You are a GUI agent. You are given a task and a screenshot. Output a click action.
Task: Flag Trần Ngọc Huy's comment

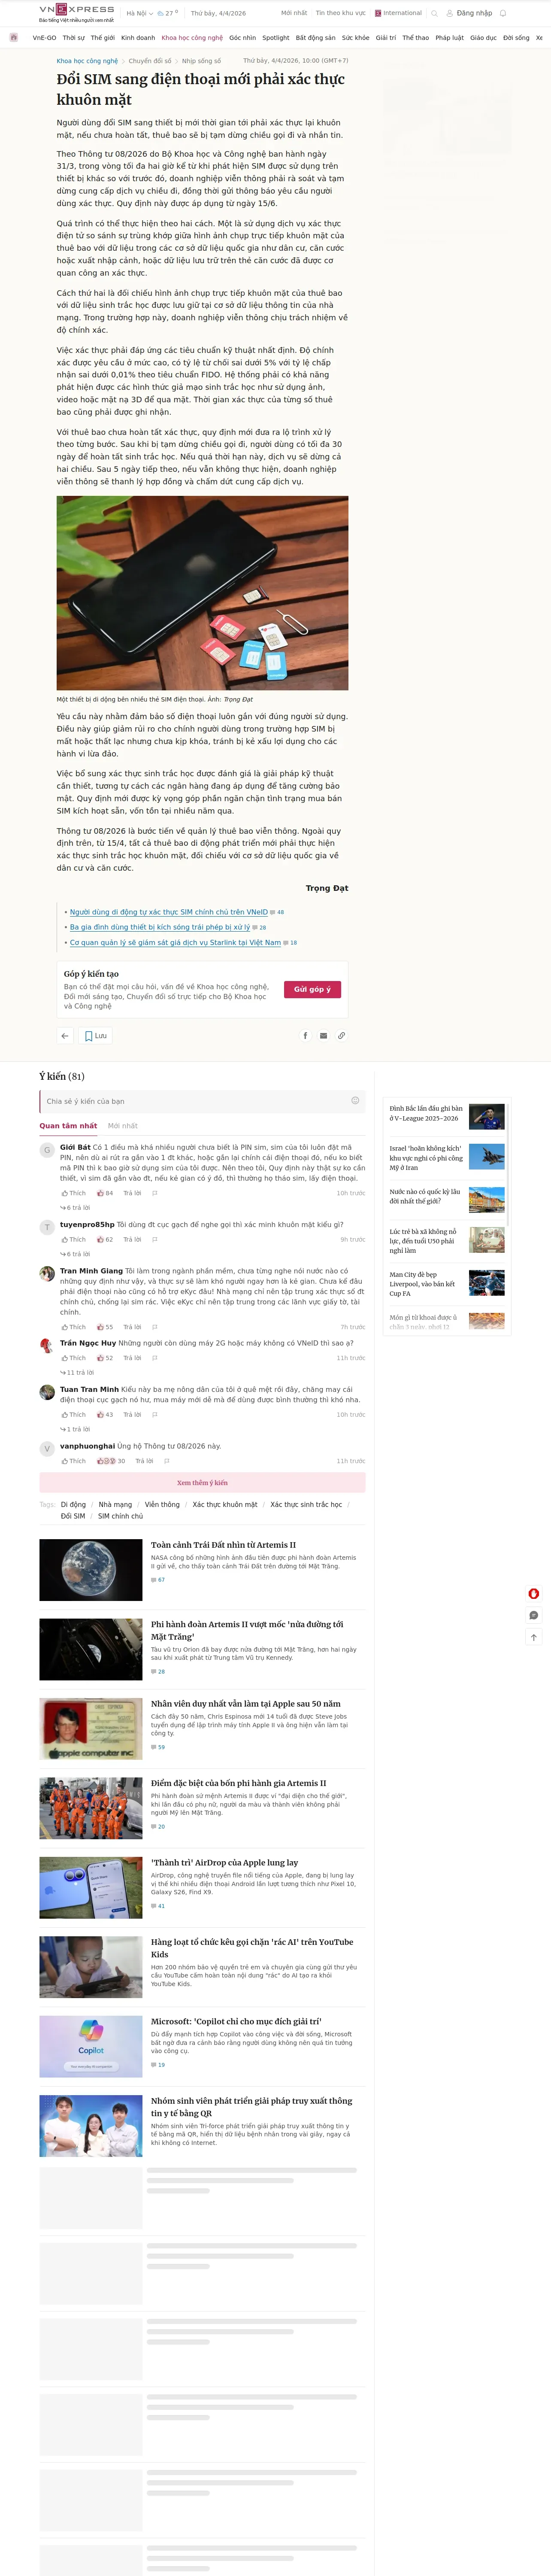click(x=154, y=1358)
